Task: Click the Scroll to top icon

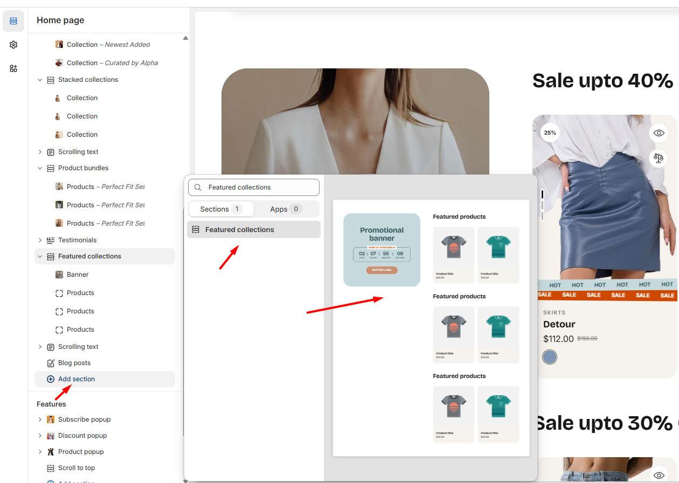Action: pos(51,468)
